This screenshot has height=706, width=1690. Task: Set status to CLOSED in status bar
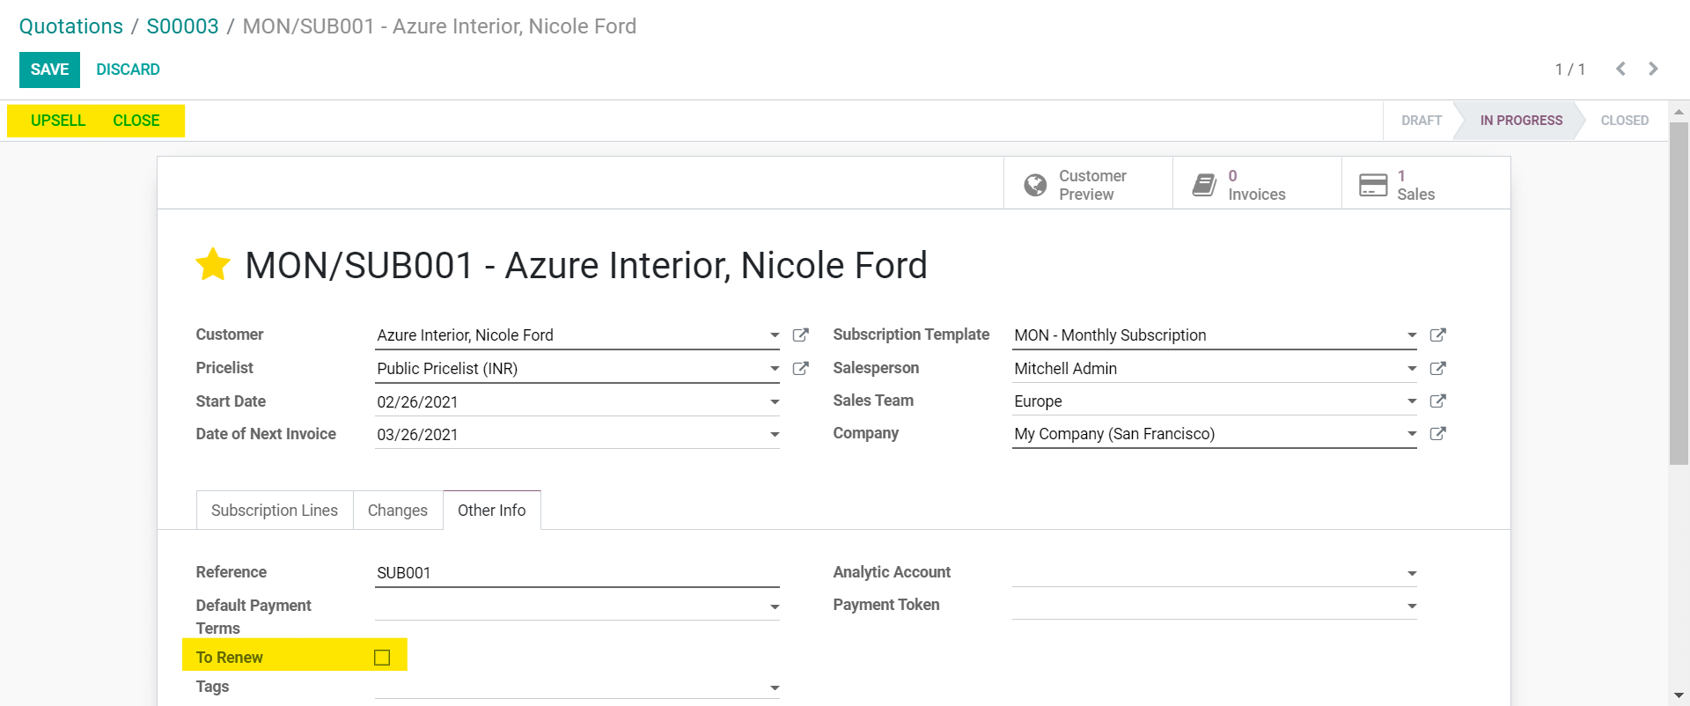1624,121
